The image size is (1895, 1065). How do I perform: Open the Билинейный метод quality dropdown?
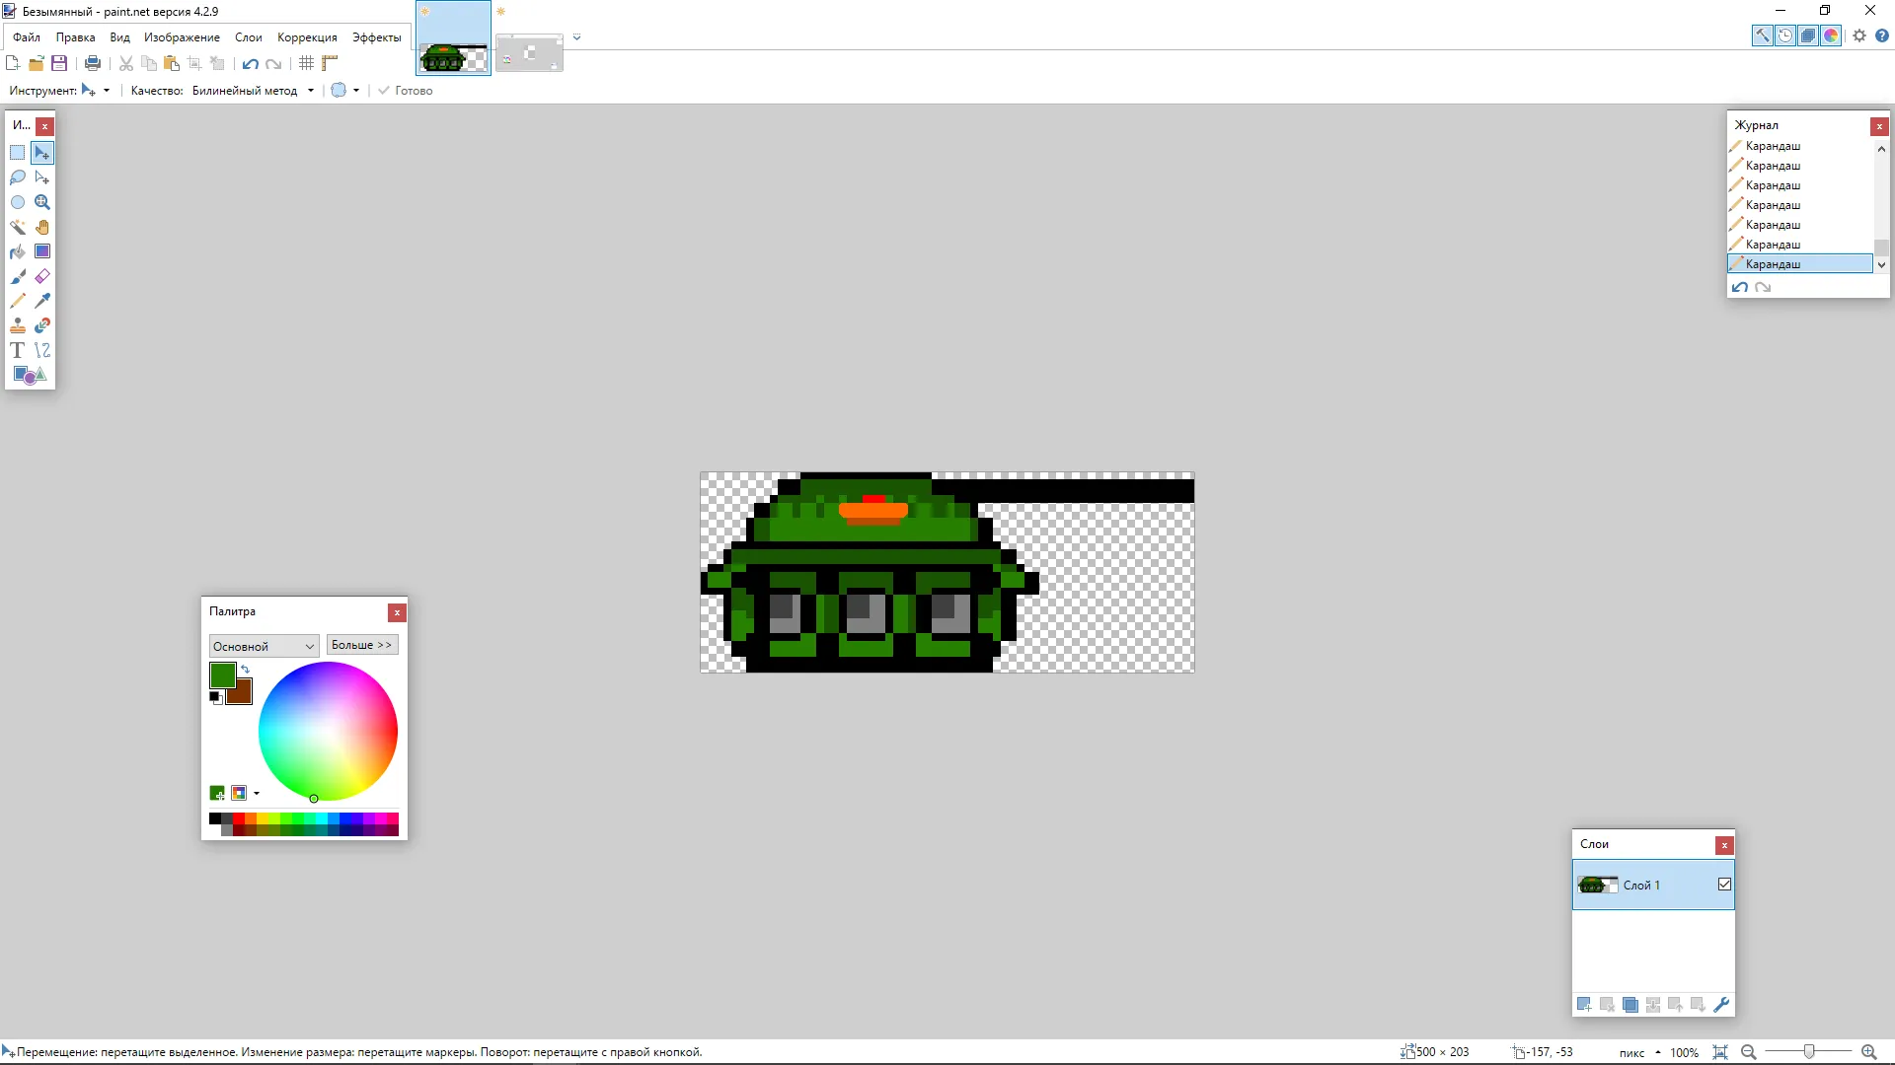(x=254, y=91)
